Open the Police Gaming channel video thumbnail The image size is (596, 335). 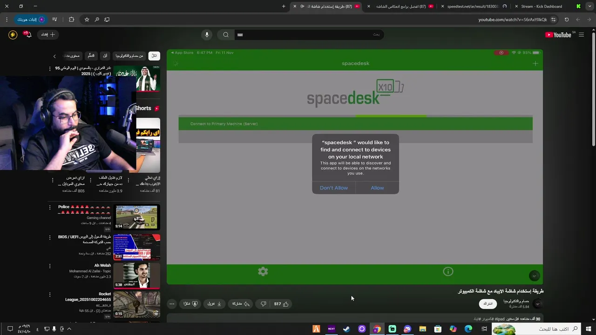[136, 217]
